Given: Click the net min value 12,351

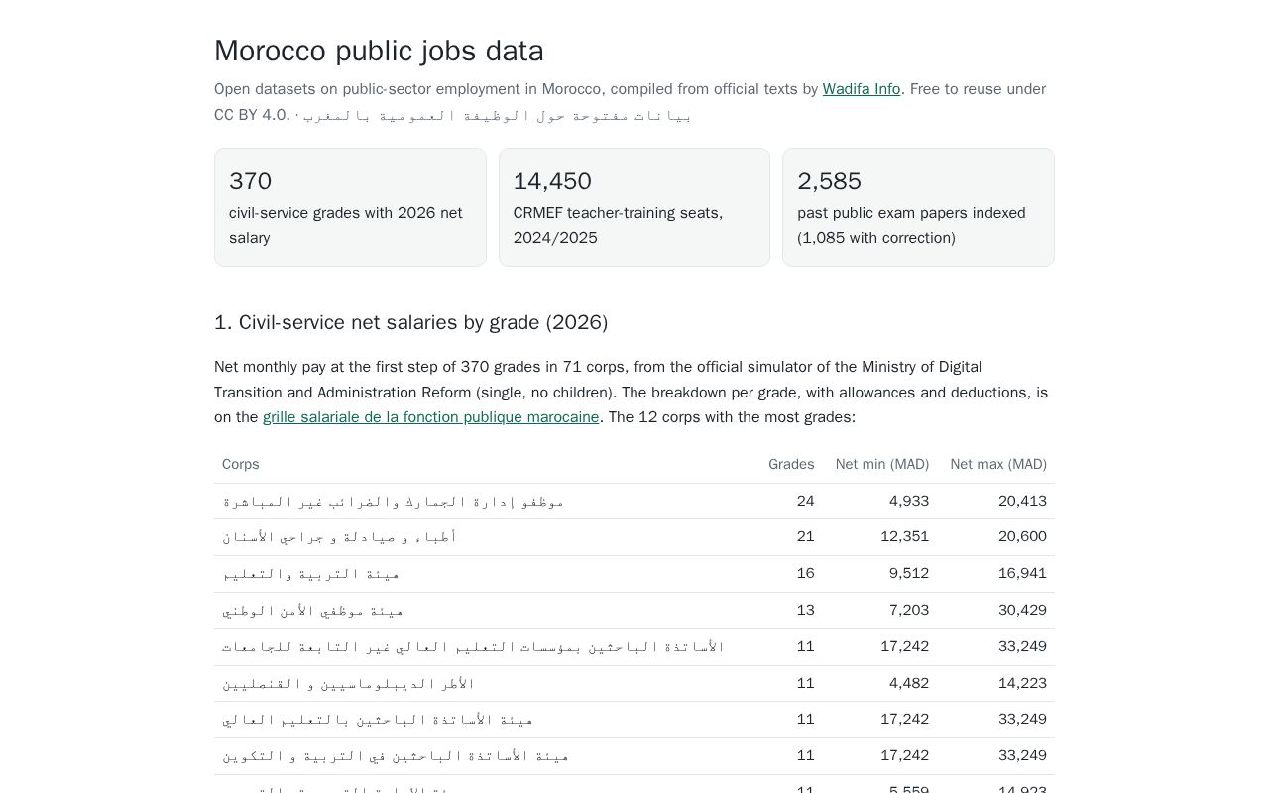Looking at the screenshot, I should pyautogui.click(x=904, y=536).
